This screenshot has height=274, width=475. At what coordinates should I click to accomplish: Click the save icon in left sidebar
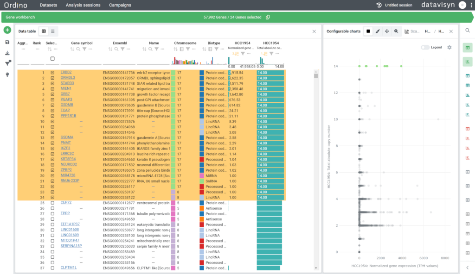pyautogui.click(x=7, y=42)
